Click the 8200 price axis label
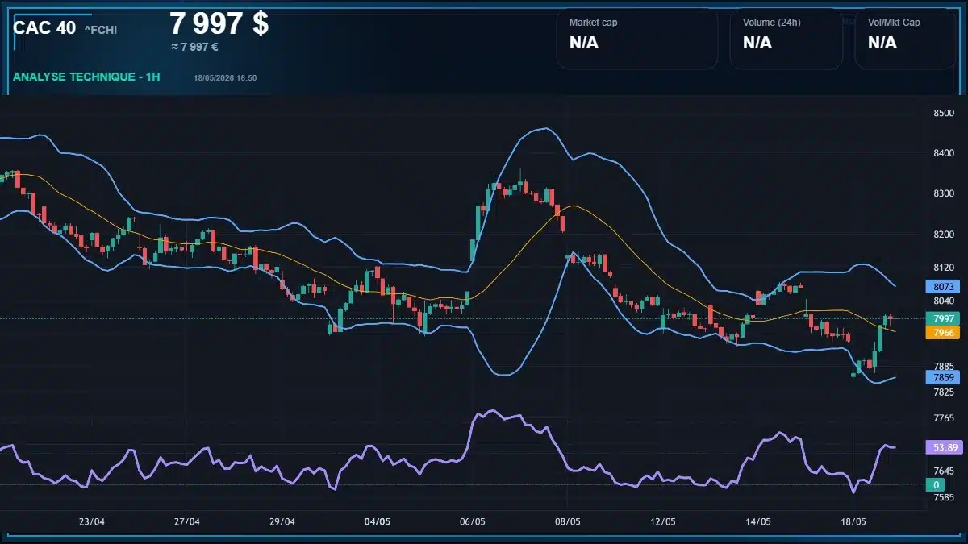968x544 pixels. coord(944,235)
